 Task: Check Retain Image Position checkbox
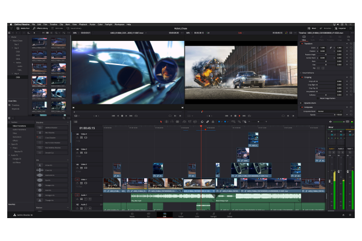click(x=318, y=98)
